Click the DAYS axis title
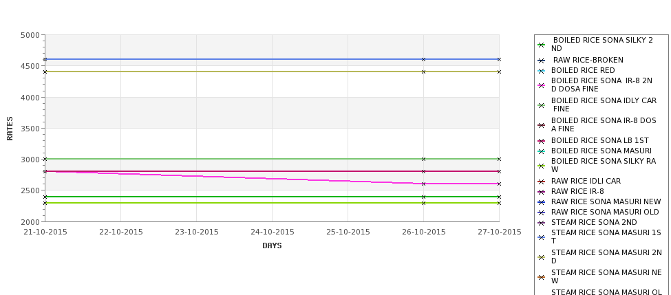This screenshot has width=671, height=295. click(272, 246)
